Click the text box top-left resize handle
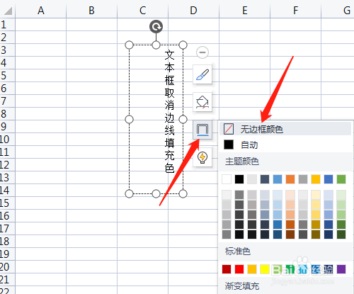The width and height of the screenshot is (354, 294). pos(129,45)
